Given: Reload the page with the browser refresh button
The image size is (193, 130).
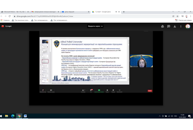Looking at the screenshot, I should (10, 16).
